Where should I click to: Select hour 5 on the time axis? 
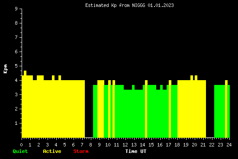pos(64,145)
